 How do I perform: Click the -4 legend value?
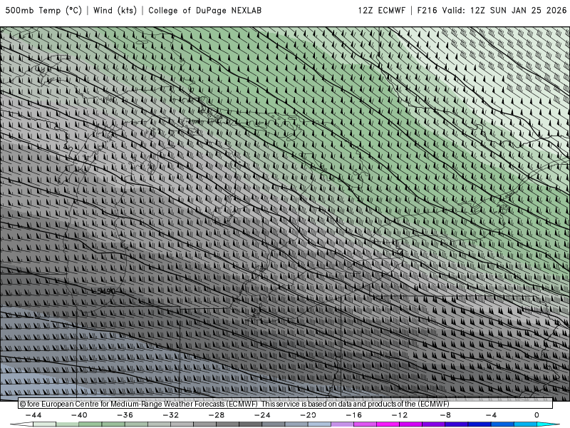coord(491,415)
